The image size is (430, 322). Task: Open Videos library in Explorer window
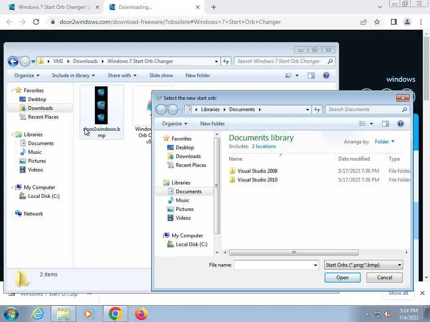point(35,170)
